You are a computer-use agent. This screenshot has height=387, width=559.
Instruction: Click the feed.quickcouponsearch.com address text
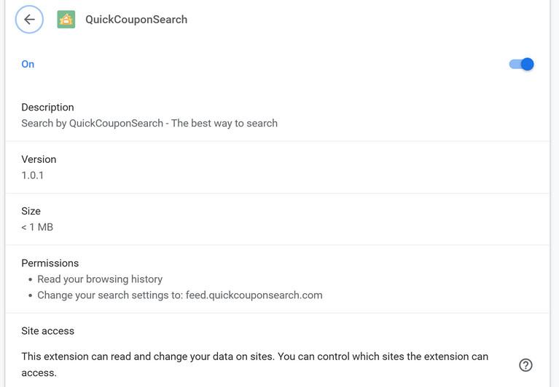coord(254,295)
